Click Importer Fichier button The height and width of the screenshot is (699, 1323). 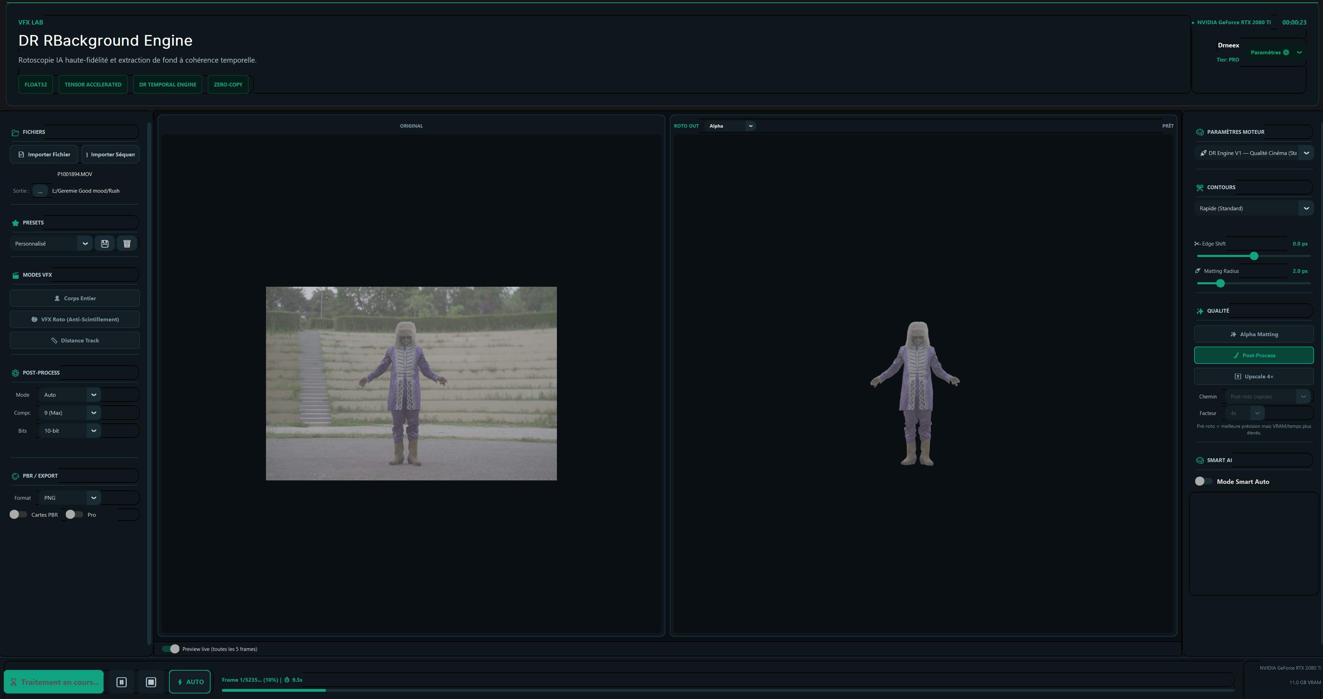tap(44, 154)
